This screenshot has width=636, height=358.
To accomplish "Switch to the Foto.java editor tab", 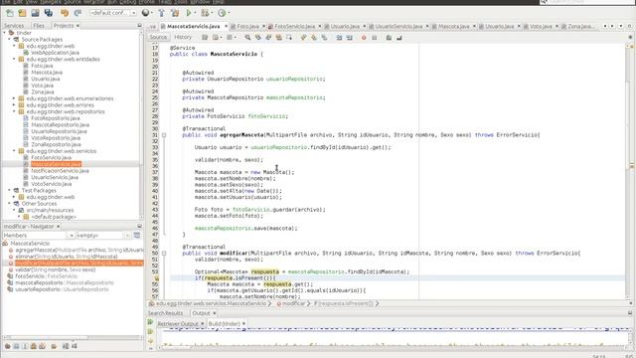I will click(247, 27).
